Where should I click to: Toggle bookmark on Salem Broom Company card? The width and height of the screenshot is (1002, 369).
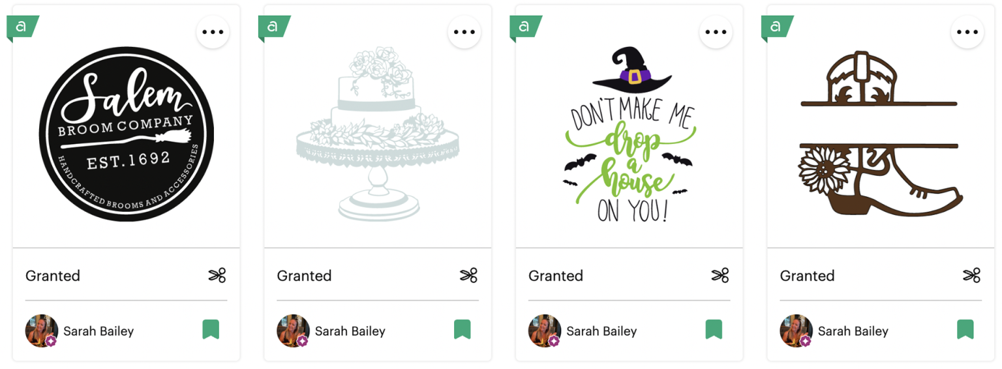211,329
